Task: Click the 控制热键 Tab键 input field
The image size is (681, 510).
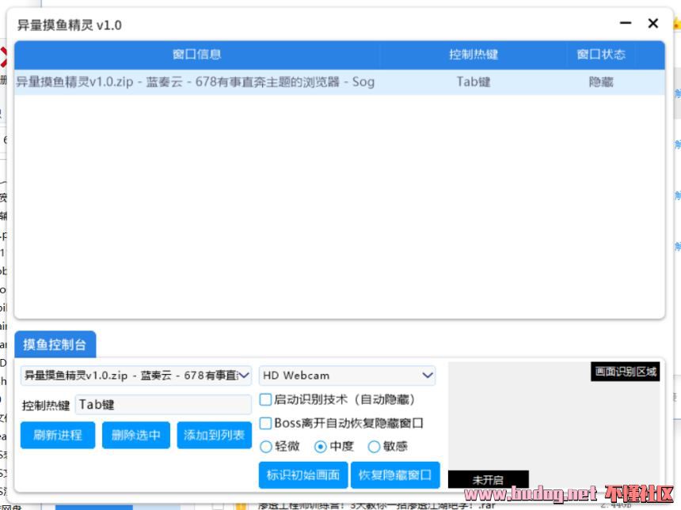Action: pyautogui.click(x=163, y=405)
